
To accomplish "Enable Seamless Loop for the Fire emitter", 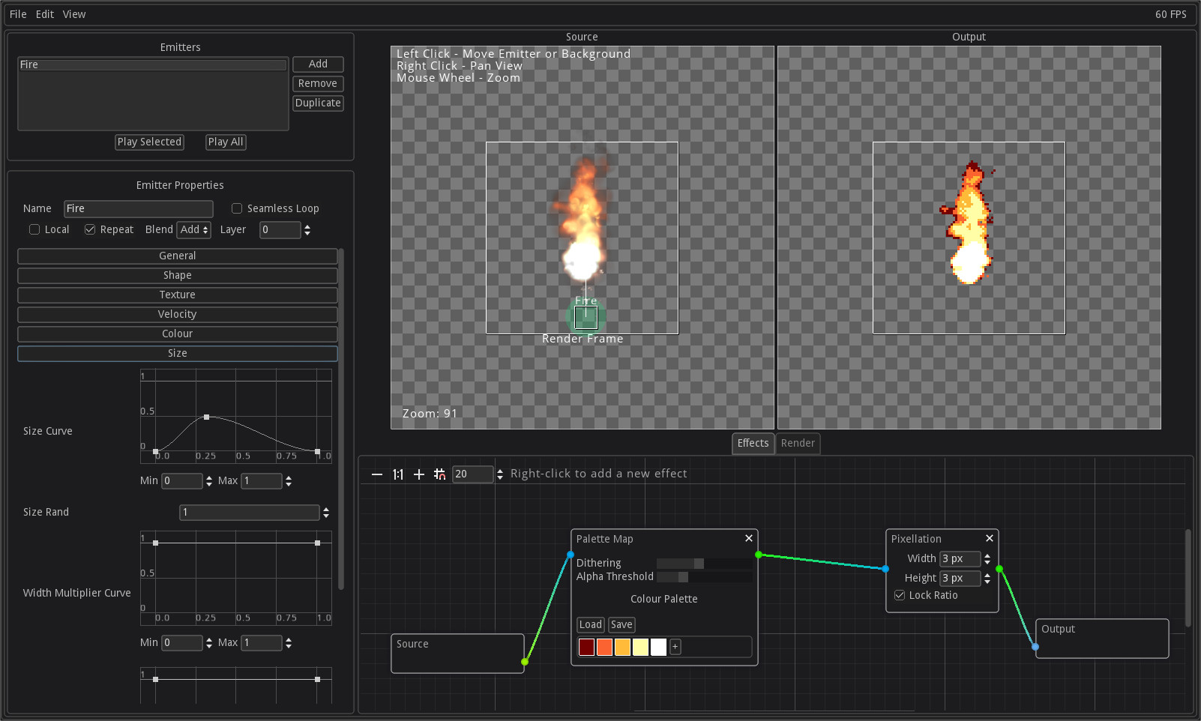I will (237, 208).
